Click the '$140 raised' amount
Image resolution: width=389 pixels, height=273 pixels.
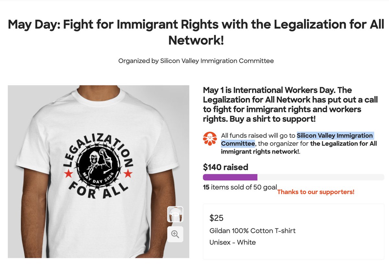(x=225, y=167)
